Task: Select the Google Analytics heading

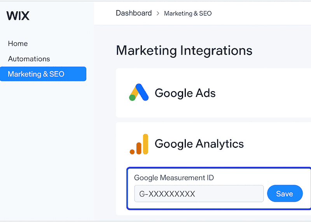Action: [x=199, y=144]
